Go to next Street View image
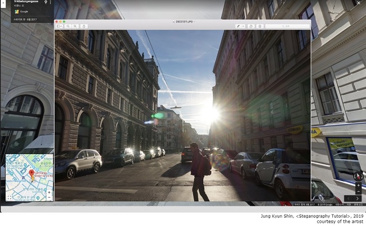The height and width of the screenshot is (226, 366). tap(358, 199)
